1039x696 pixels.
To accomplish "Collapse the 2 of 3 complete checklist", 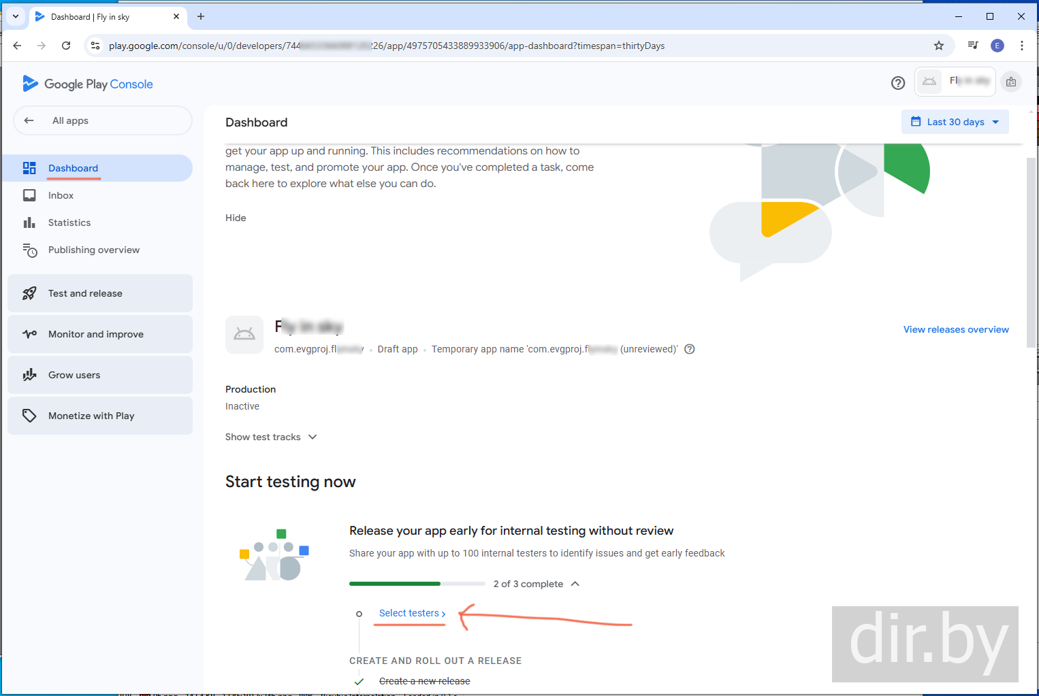I will 575,584.
